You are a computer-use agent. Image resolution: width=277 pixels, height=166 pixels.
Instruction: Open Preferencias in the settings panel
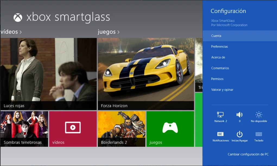(x=240, y=47)
